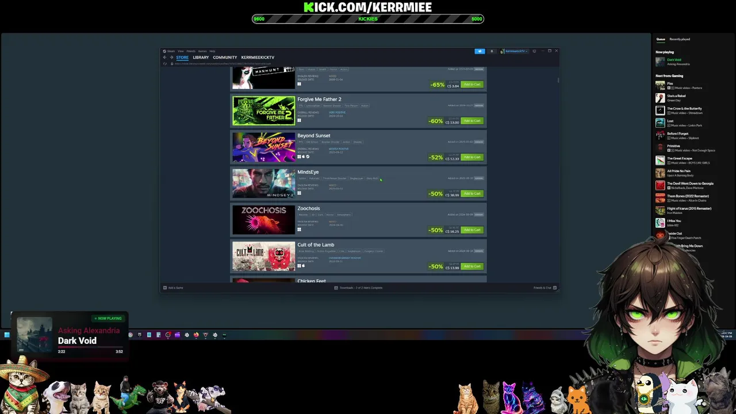This screenshot has width=736, height=414.
Task: Click the Boomer Shooter tag on Forgive Me Father 2
Action: [x=332, y=106]
